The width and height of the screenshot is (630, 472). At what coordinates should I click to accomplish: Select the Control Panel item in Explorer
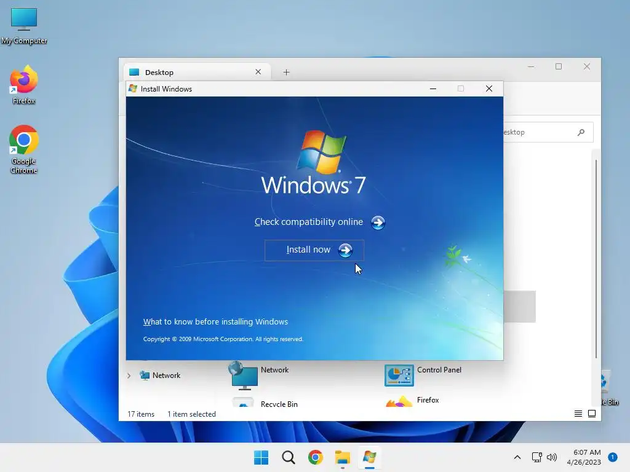point(423,376)
